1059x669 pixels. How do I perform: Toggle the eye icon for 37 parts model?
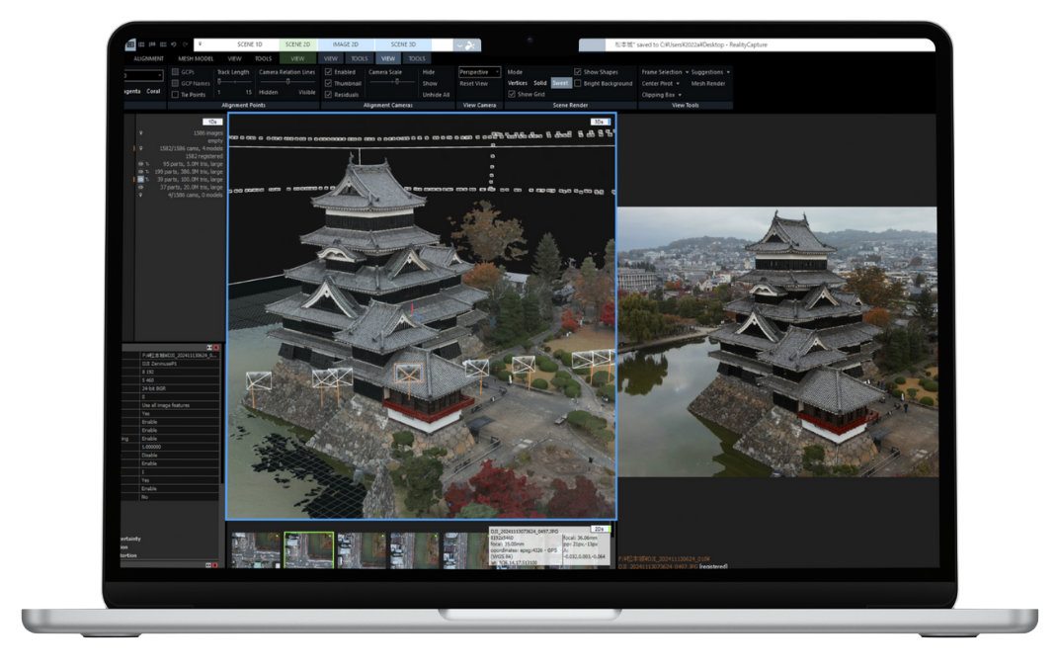(141, 187)
